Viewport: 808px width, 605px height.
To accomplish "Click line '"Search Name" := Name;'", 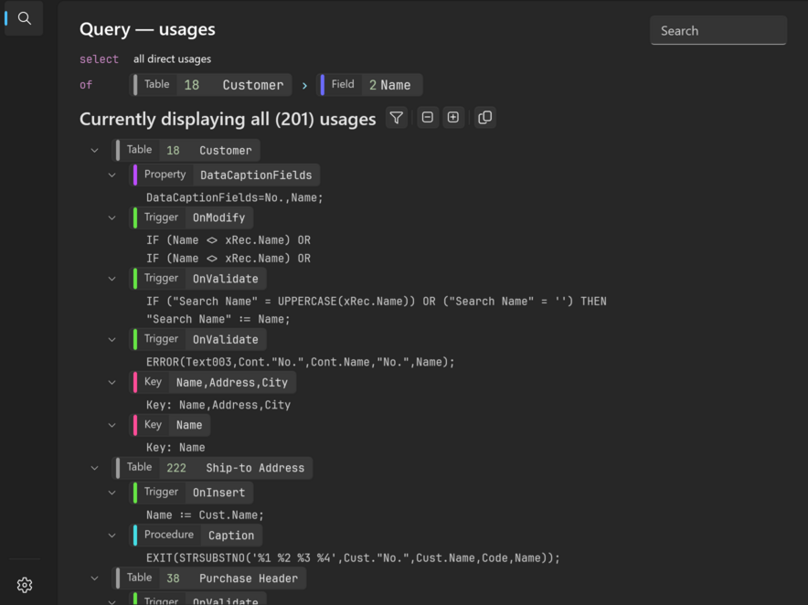I will (218, 320).
